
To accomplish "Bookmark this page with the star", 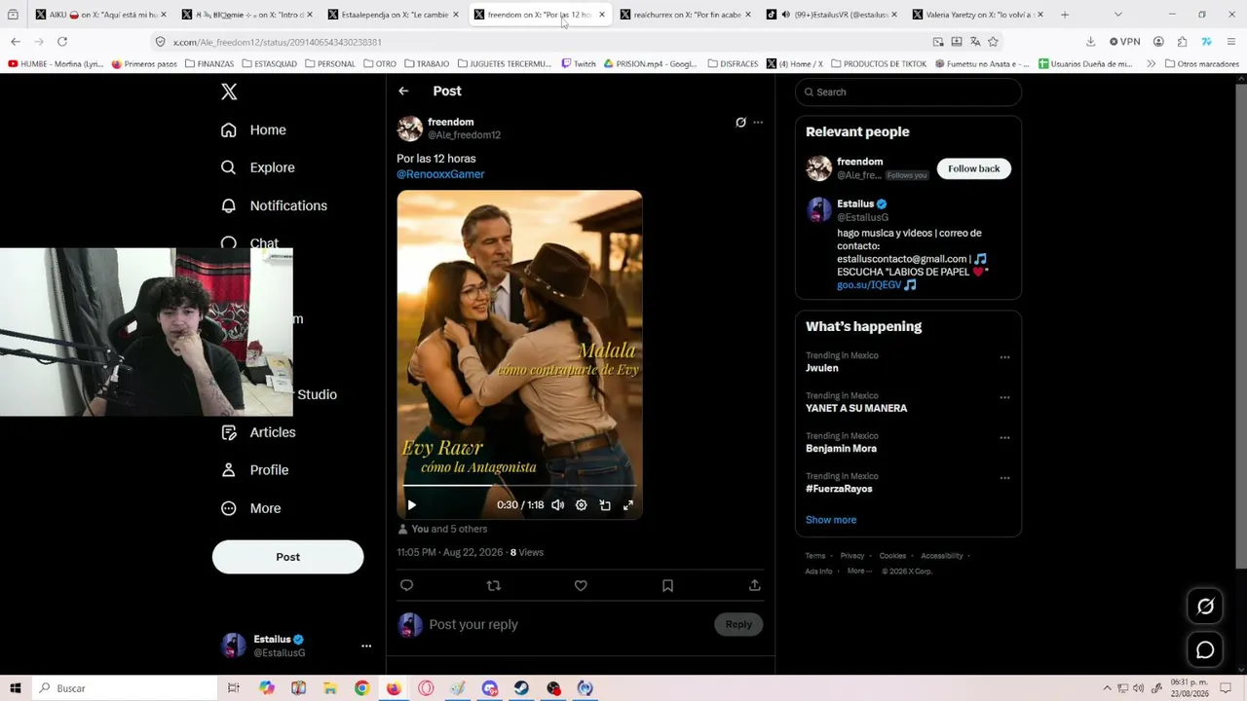I will click(993, 42).
